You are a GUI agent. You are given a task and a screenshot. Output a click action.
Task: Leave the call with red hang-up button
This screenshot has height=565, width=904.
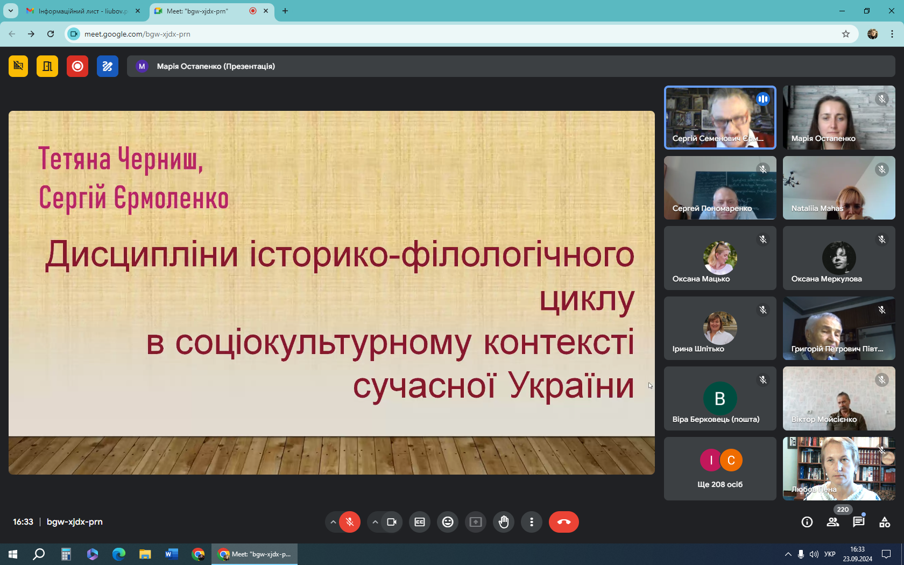pyautogui.click(x=563, y=522)
